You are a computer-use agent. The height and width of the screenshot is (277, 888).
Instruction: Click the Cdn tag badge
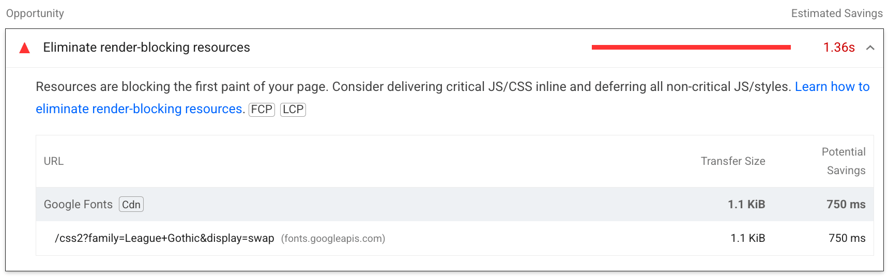[131, 205]
